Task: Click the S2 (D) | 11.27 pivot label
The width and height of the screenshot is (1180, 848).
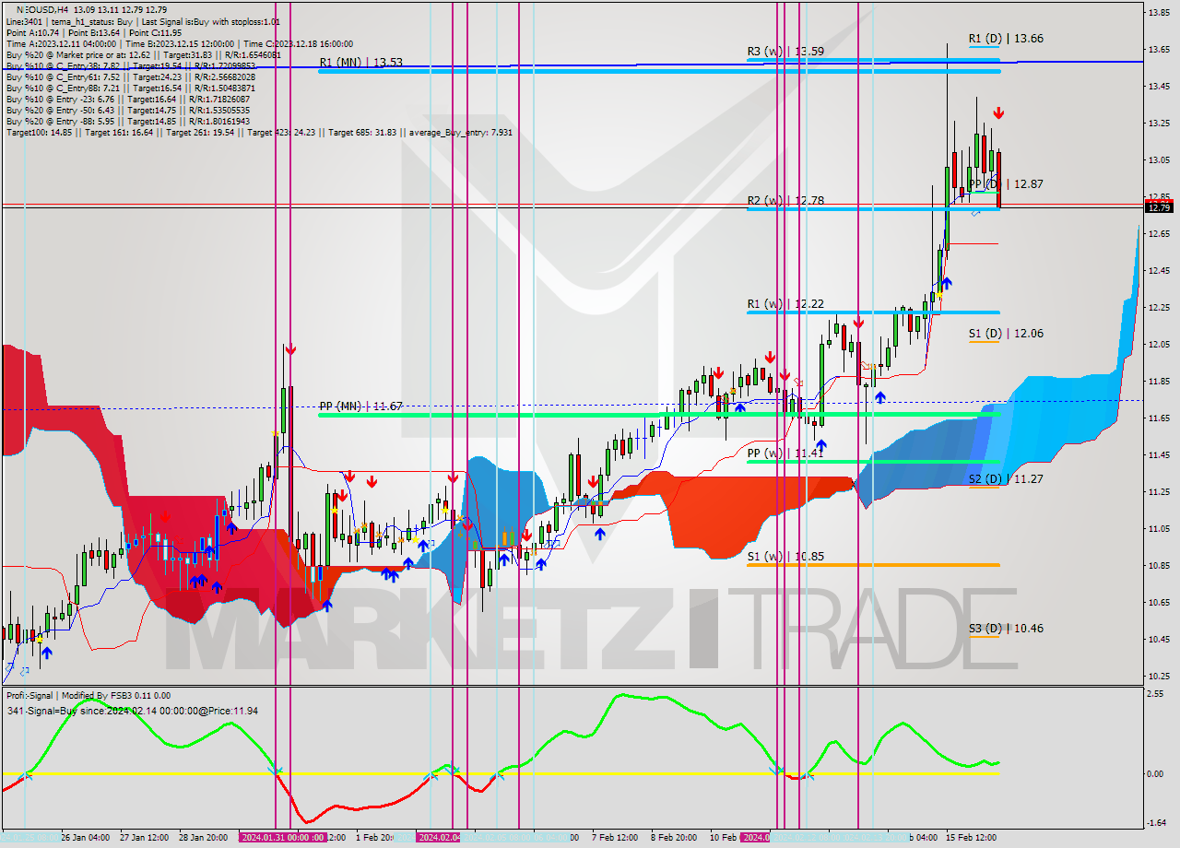Action: point(1006,479)
